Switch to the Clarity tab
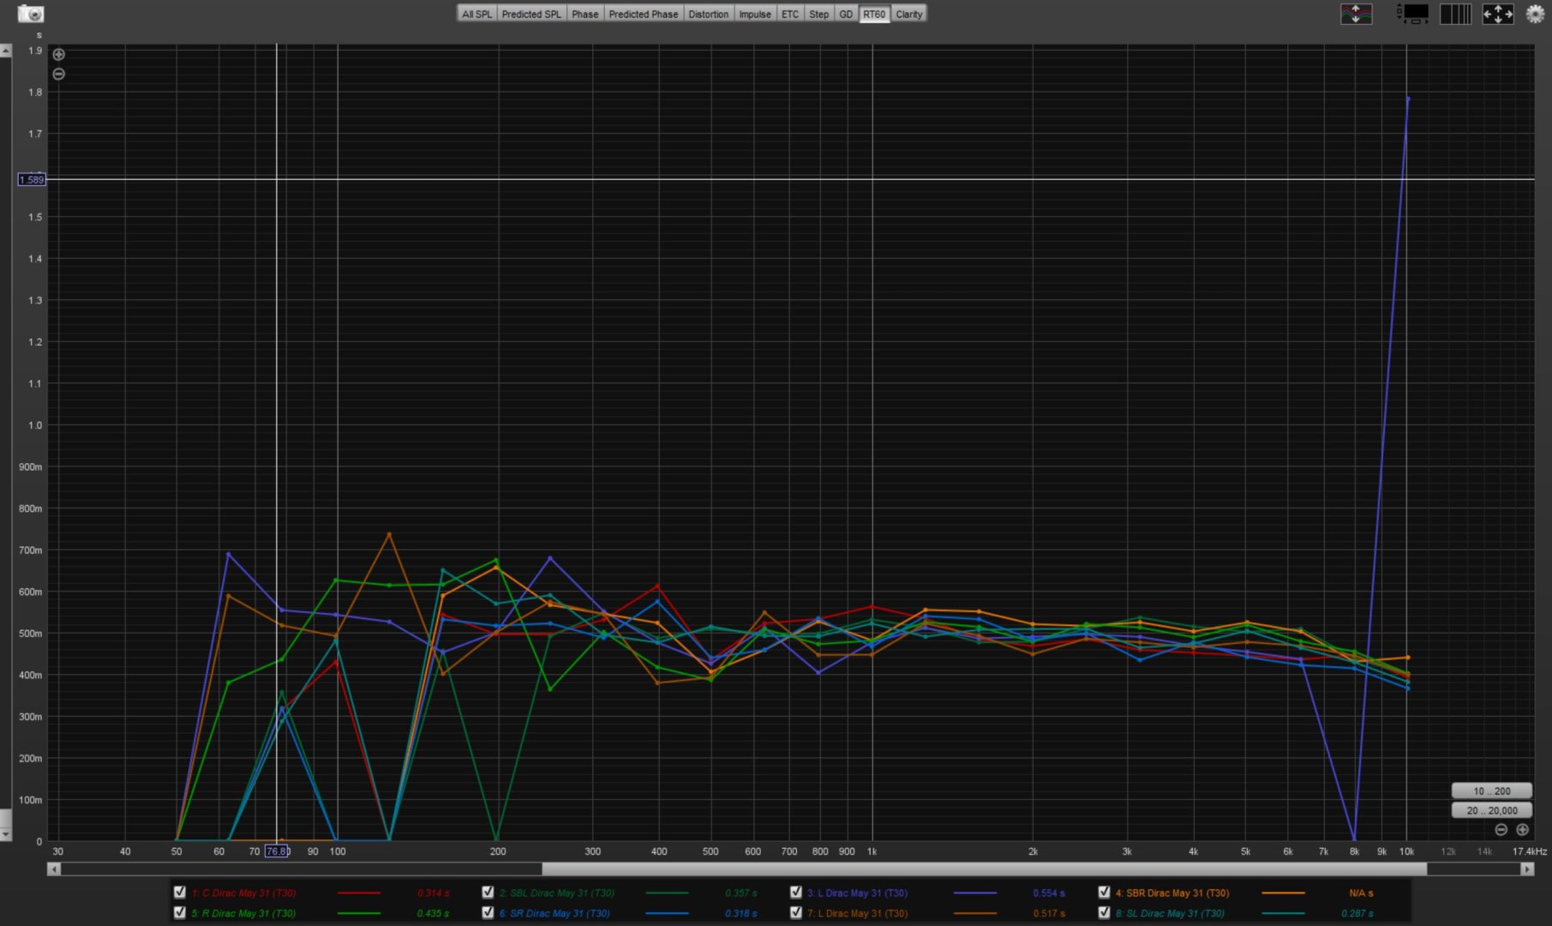Screen dimensions: 1552x926 click(x=908, y=14)
